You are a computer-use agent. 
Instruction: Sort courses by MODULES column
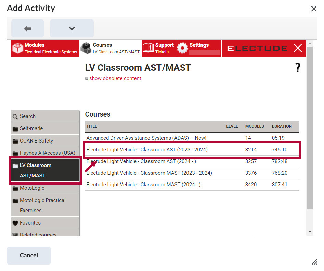tap(255, 126)
